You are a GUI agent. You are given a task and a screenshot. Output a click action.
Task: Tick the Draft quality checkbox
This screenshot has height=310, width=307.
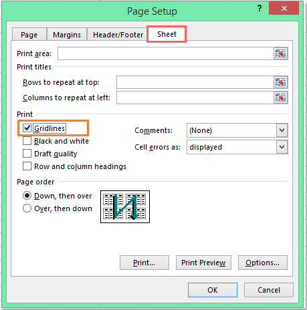27,154
